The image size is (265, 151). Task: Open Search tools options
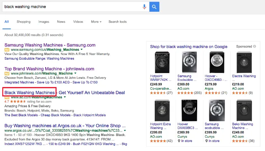coord(118,22)
